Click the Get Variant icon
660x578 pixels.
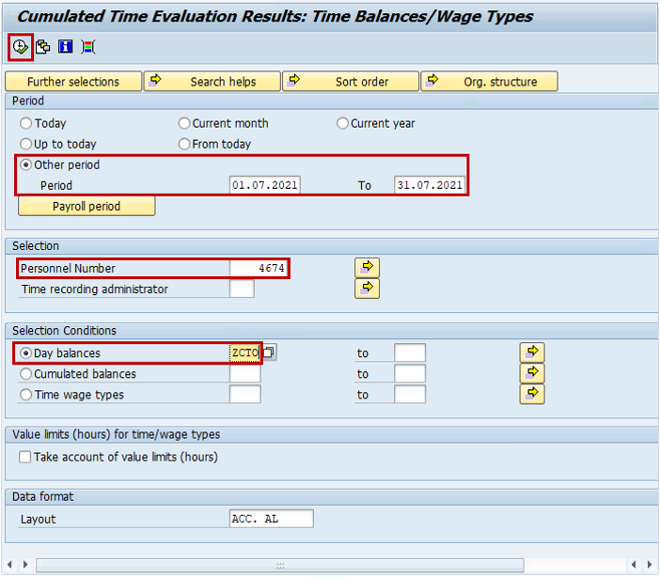coord(43,47)
